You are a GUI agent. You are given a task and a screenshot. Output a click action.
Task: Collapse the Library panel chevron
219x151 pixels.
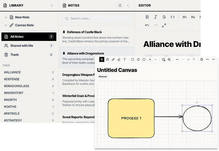click(x=52, y=5)
